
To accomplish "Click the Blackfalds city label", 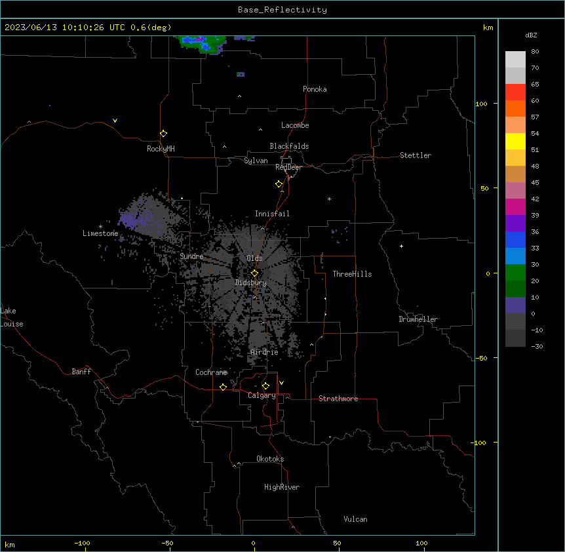I will 289,146.
